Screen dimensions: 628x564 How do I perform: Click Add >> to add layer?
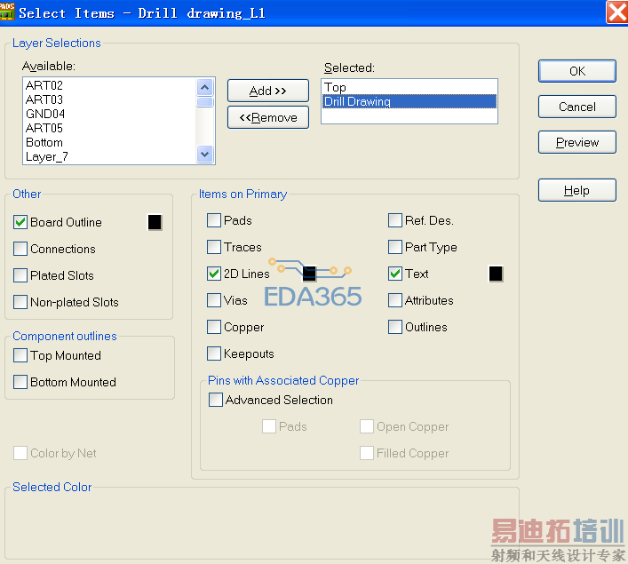pos(268,91)
